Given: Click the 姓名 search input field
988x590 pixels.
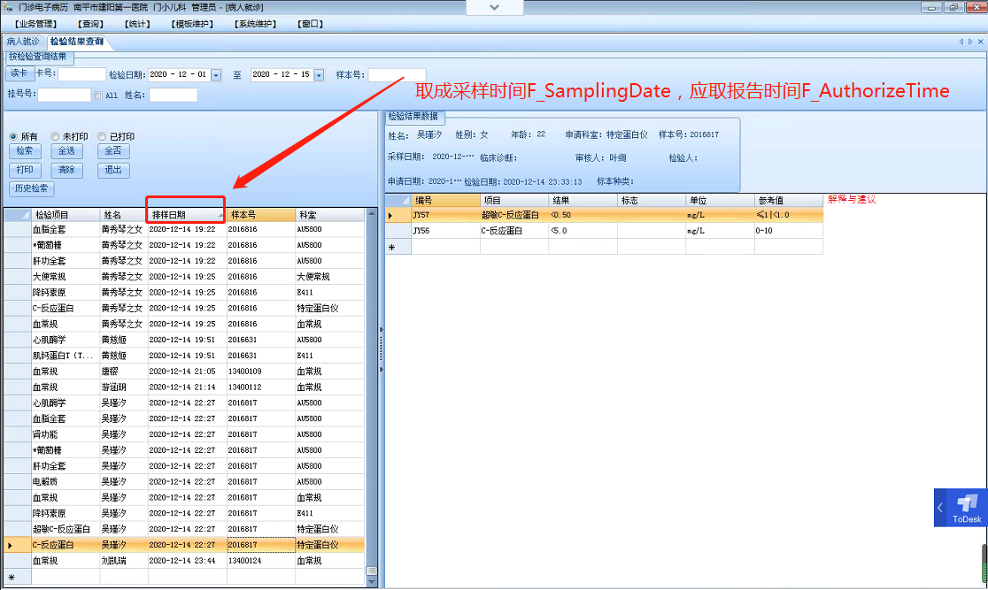Looking at the screenshot, I should click(x=174, y=95).
